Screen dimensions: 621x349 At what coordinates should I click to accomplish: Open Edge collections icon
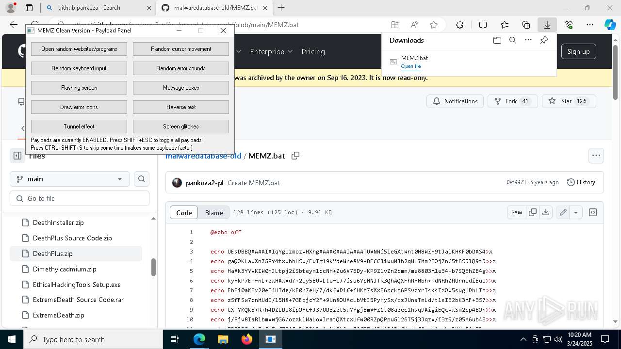526,25
